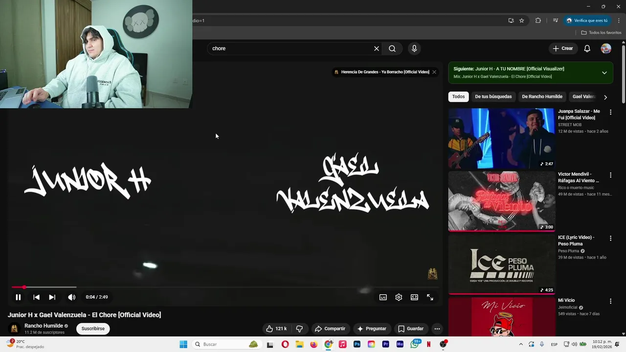Open the Chrome extensions puzzle icon
The height and width of the screenshot is (352, 626).
[538, 21]
